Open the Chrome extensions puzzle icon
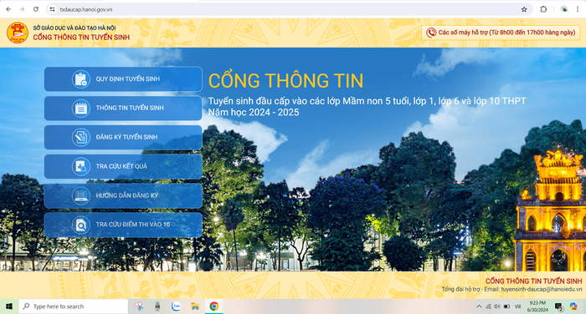Image resolution: width=586 pixels, height=314 pixels. pyautogui.click(x=543, y=9)
